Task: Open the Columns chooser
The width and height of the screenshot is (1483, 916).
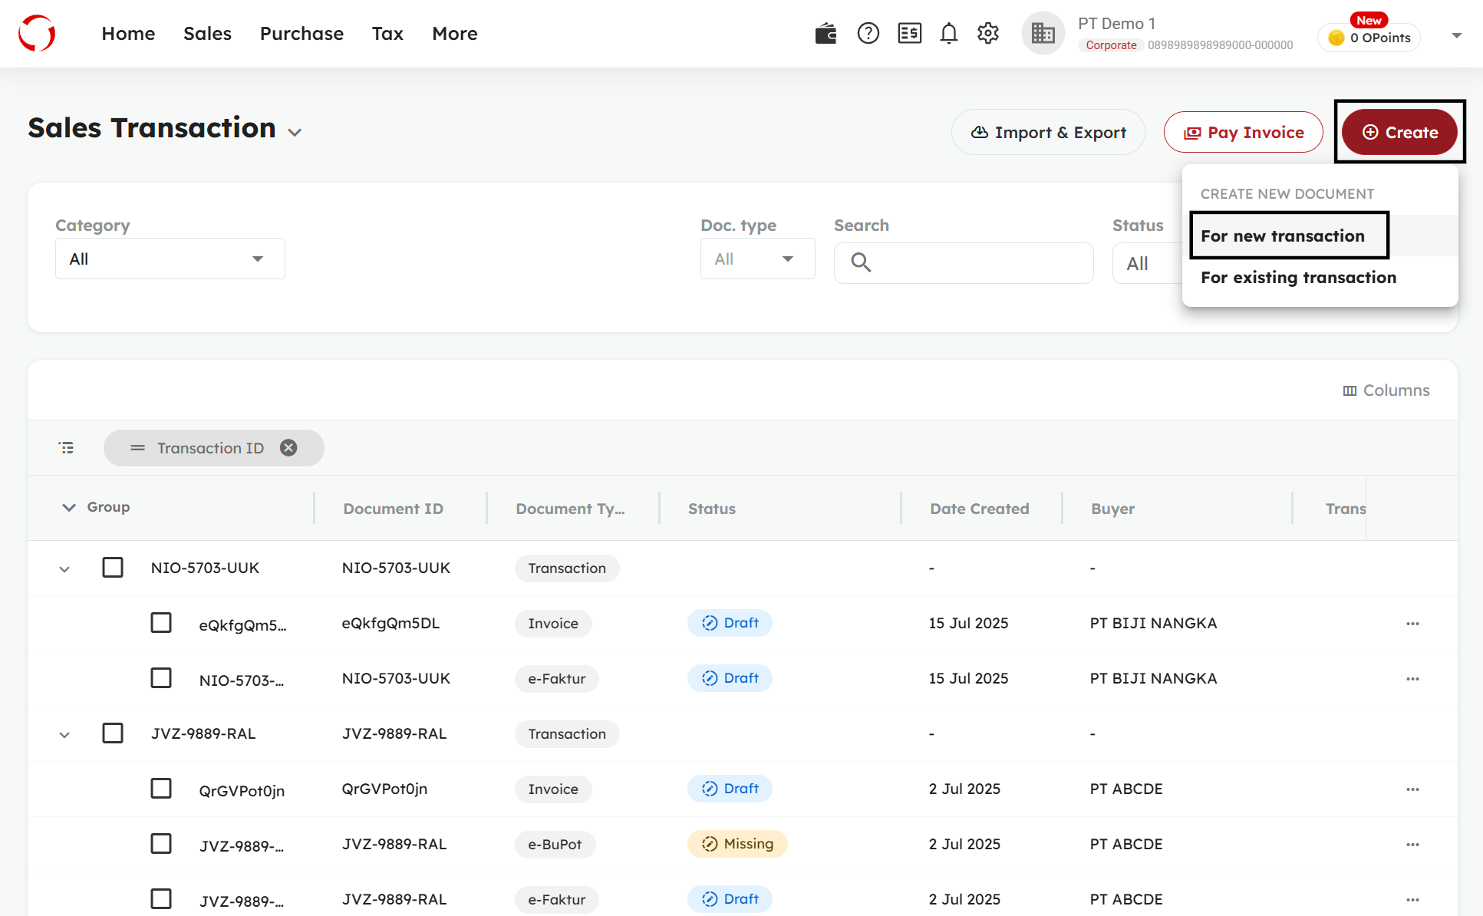Action: point(1386,390)
